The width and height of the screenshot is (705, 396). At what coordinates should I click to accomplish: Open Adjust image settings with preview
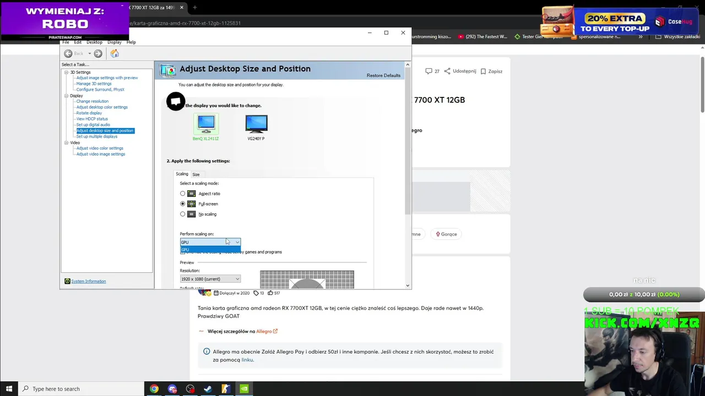point(107,78)
